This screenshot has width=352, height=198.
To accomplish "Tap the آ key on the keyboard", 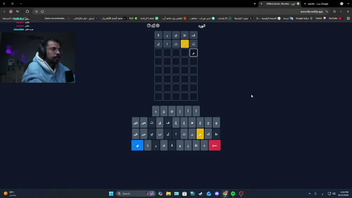I will pyautogui.click(x=196, y=111).
